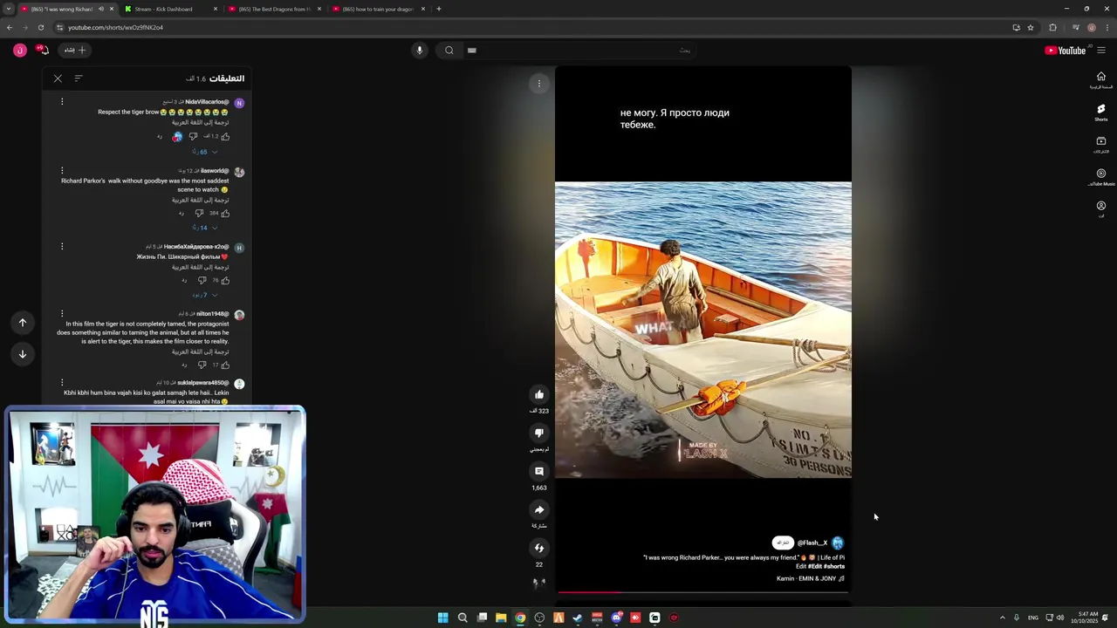Share the Short using the arrow icon
Image resolution: width=1117 pixels, height=628 pixels.
[539, 509]
